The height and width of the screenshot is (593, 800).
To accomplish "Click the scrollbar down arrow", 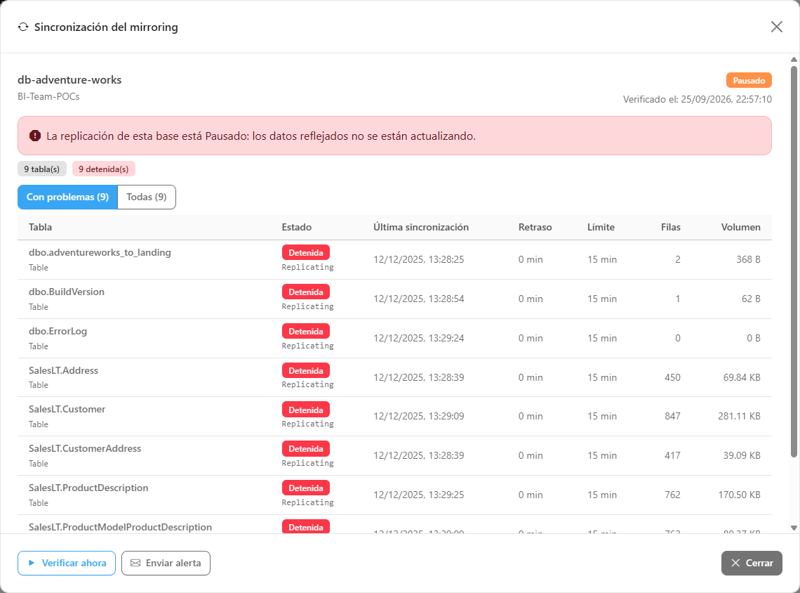I will (794, 528).
